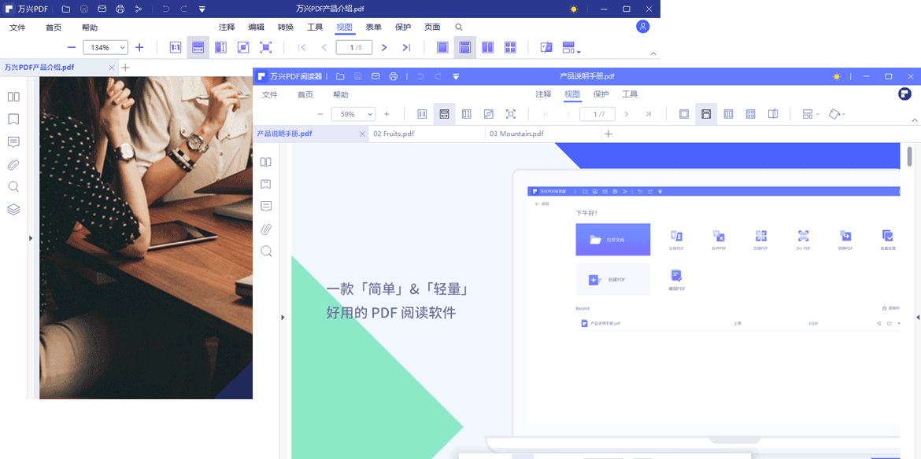Close the 产品说明手册.pdf tab
Screen dimensions: 921x459
coord(362,134)
